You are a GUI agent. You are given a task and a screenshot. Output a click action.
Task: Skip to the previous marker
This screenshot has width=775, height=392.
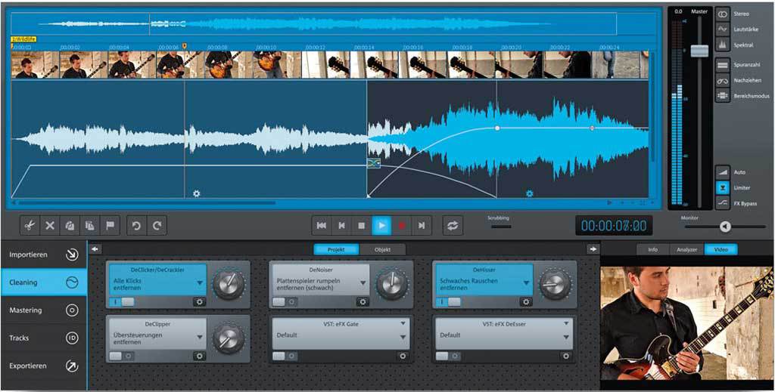click(x=341, y=225)
